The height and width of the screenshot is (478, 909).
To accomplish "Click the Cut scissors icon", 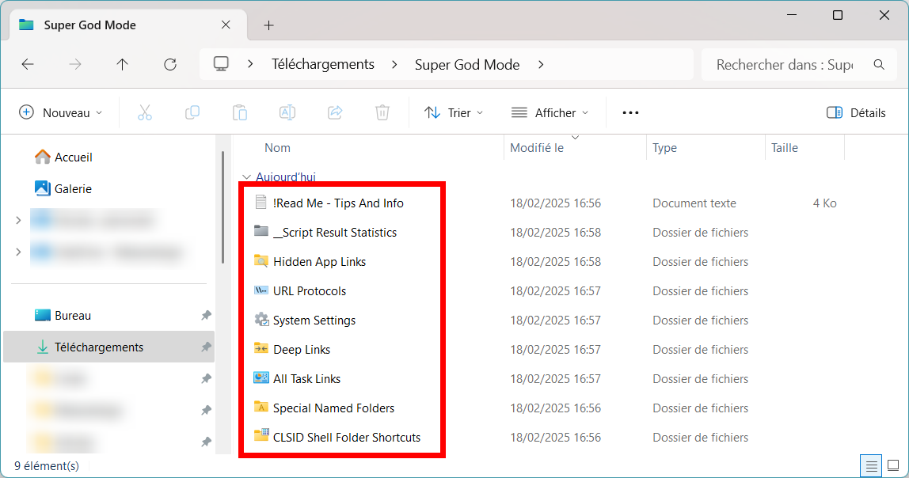I will pyautogui.click(x=145, y=112).
